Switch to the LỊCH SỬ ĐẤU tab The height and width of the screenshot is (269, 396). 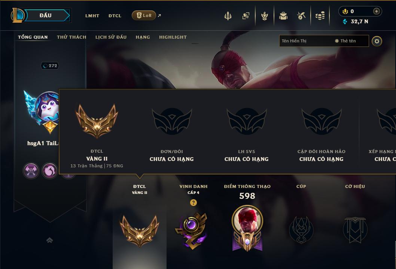pos(111,37)
